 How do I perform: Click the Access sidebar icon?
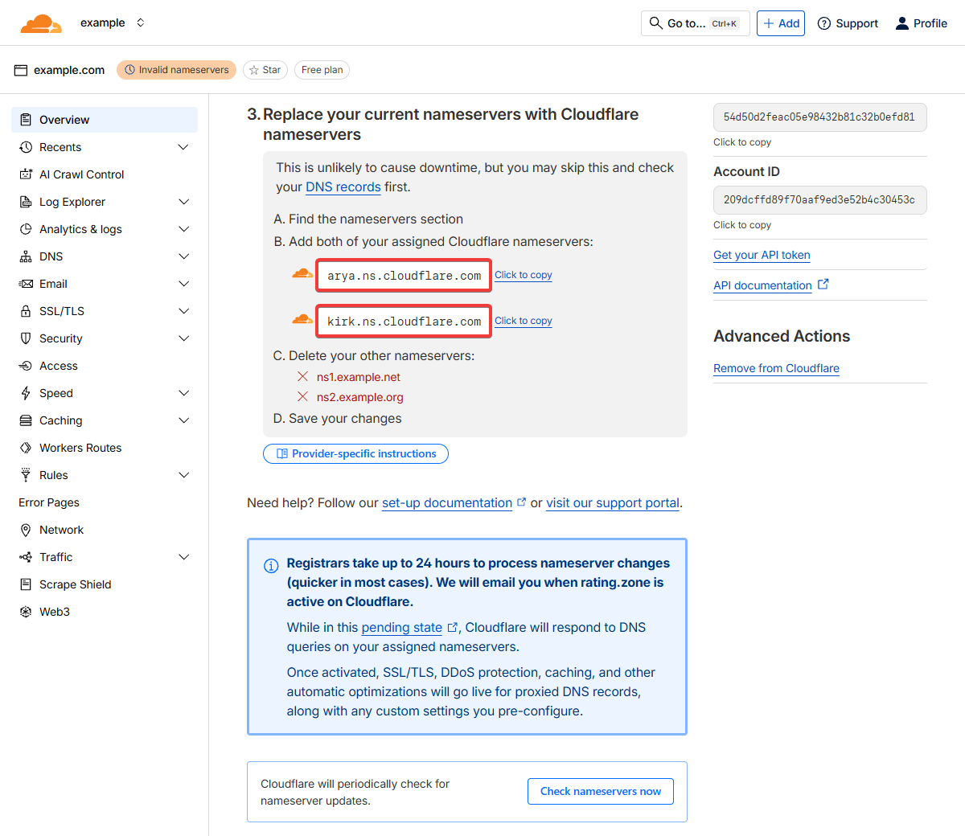pos(26,366)
